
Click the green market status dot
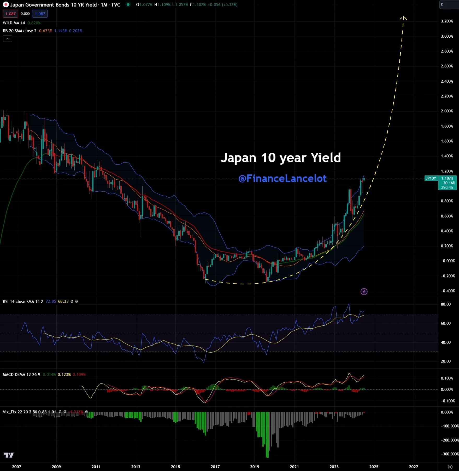coord(128,4)
